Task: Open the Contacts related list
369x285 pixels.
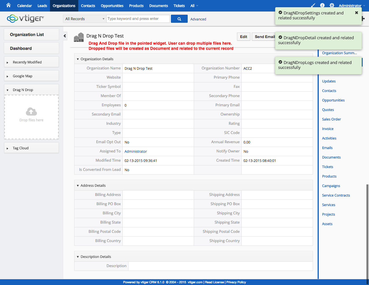Action: pyautogui.click(x=329, y=91)
